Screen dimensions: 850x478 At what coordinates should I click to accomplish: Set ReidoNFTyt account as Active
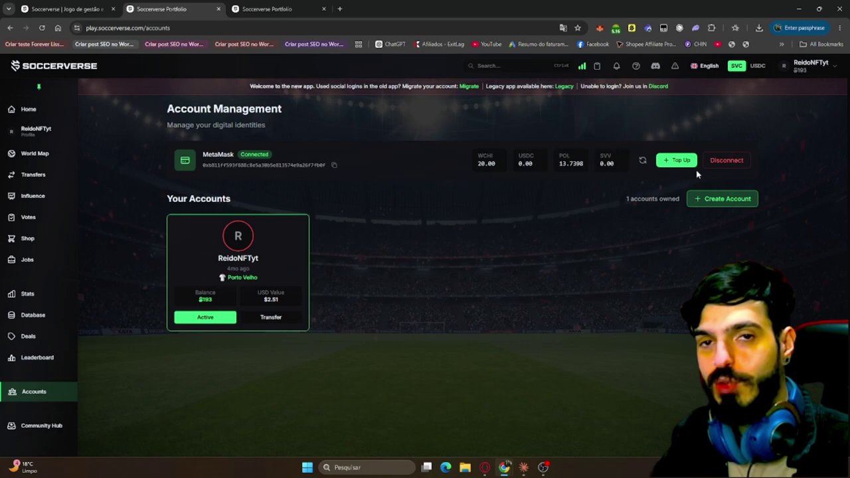click(x=205, y=317)
